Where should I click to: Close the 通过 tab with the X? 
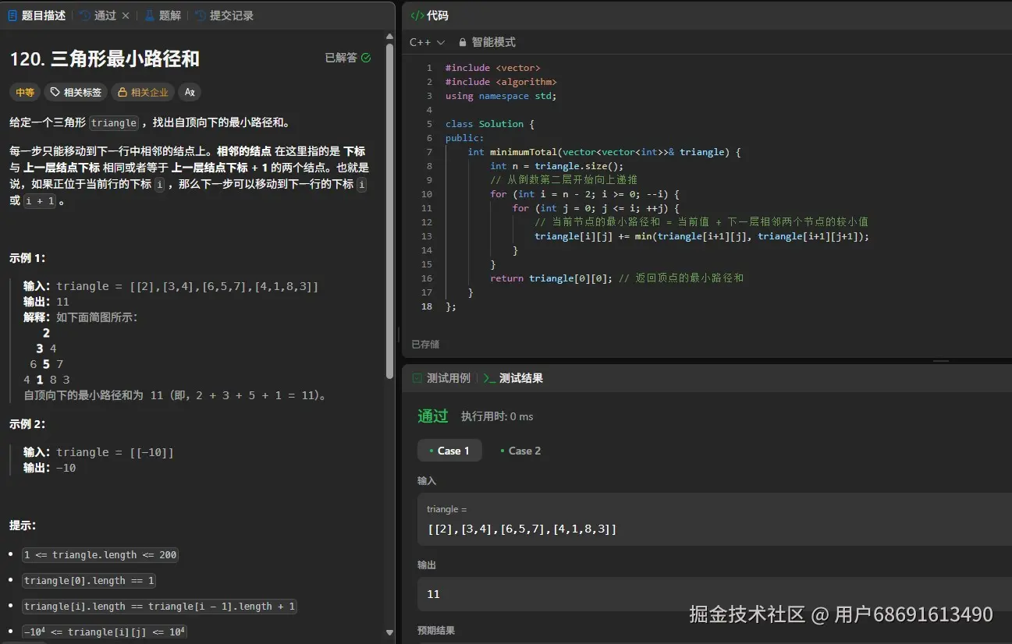coord(127,15)
